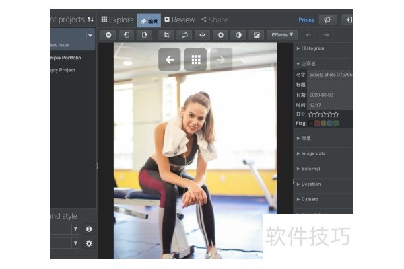Click the gym photo in the editor

(x=195, y=151)
